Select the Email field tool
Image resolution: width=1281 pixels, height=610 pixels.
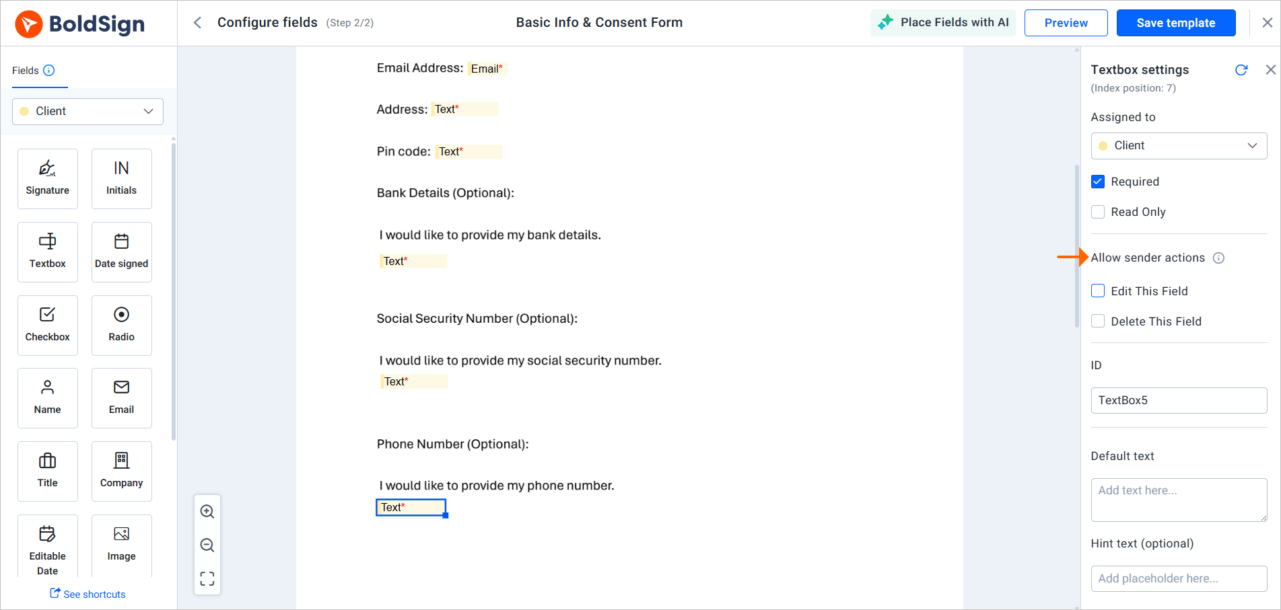coord(122,398)
